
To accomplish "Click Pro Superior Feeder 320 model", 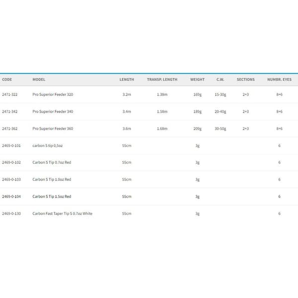I will 53,94.
